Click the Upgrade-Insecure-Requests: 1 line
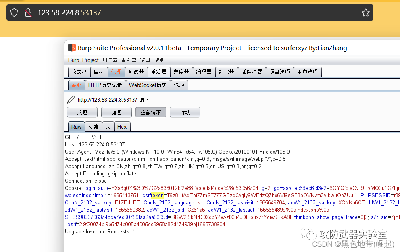 (x=100, y=231)
